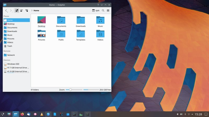Viewport: 209px width, 117px height.
Task: Click the 8 Folders status text
Action: click(x=35, y=90)
